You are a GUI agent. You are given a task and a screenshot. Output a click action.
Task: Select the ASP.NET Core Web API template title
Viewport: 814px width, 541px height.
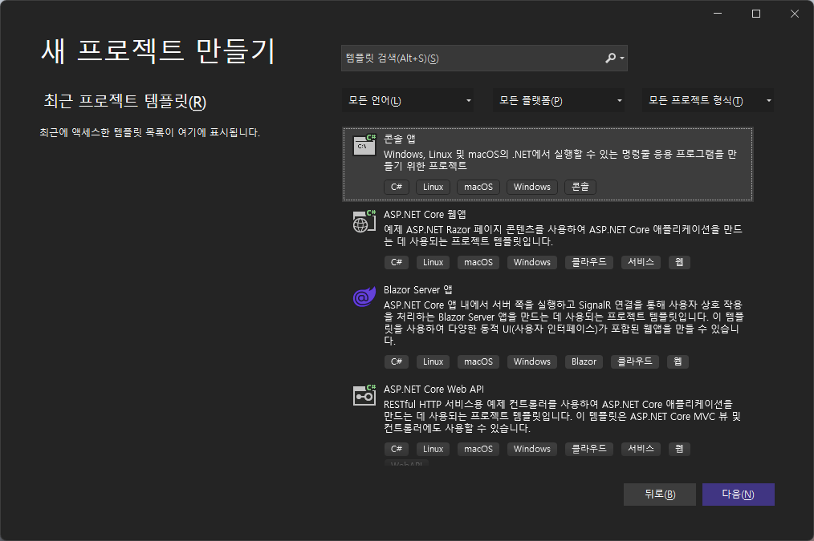tap(433, 390)
